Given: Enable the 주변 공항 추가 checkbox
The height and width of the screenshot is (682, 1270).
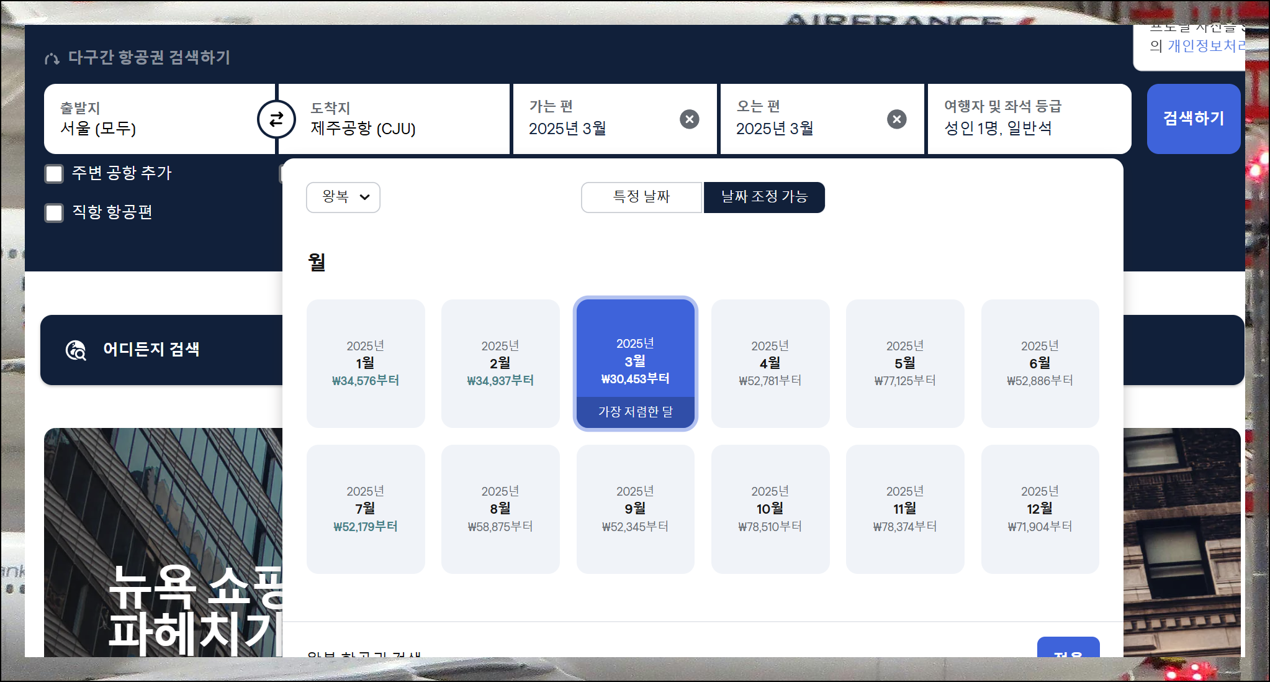Looking at the screenshot, I should [55, 173].
